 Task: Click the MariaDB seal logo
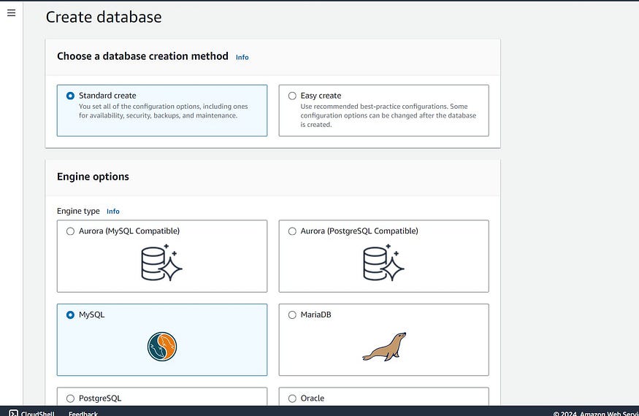384,347
